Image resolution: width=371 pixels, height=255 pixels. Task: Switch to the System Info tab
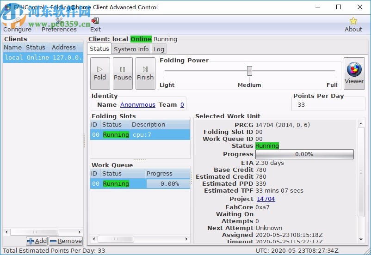click(131, 49)
